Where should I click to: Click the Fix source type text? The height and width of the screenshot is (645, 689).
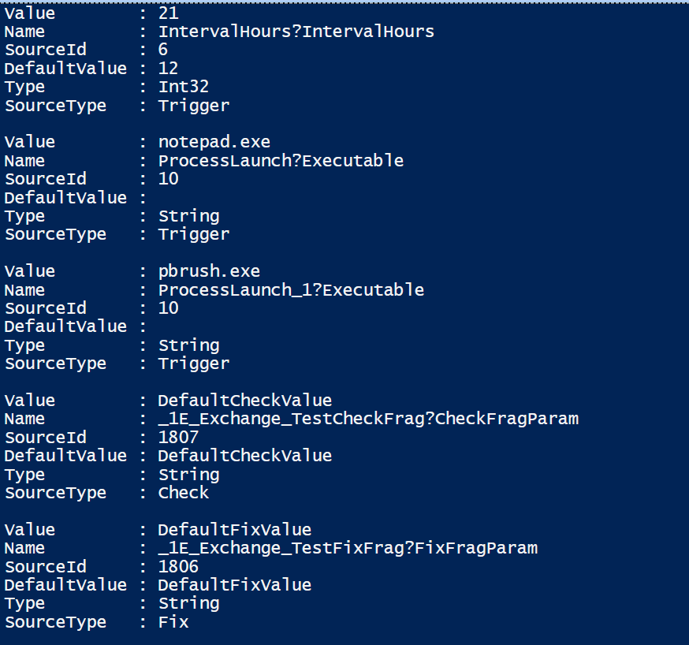[x=173, y=622]
